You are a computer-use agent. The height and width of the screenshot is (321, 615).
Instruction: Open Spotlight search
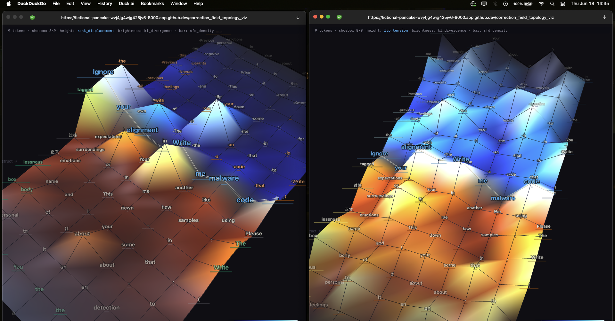(x=552, y=4)
